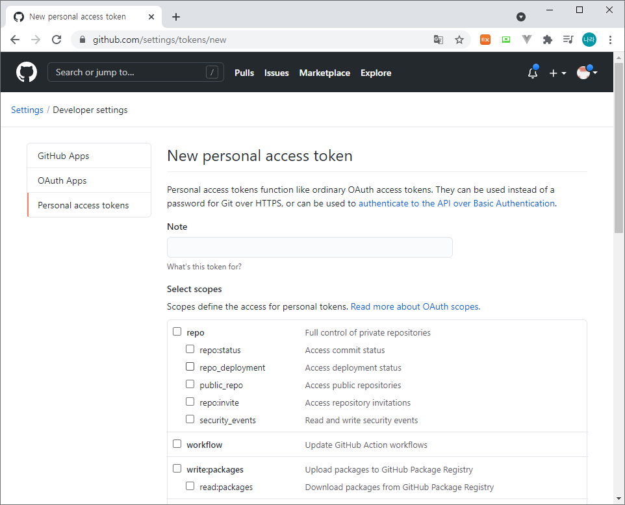Expand the plus create-new dropdown
Viewport: 625px width, 505px height.
[x=557, y=73]
